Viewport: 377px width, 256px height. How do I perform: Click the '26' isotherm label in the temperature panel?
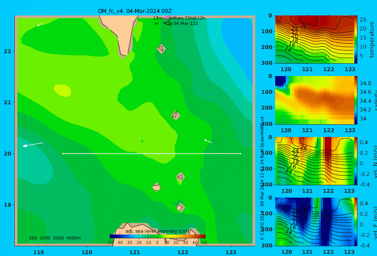point(303,26)
